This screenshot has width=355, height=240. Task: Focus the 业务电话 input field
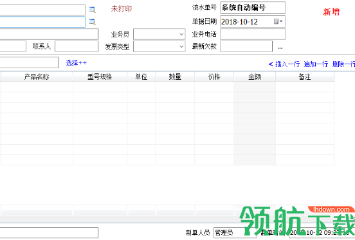point(253,34)
